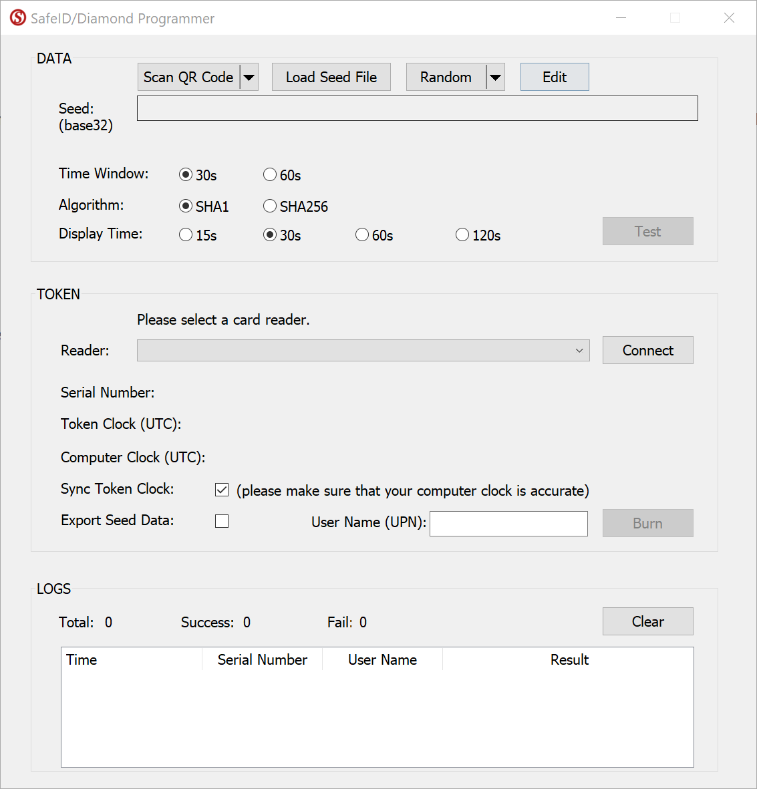The width and height of the screenshot is (757, 789).
Task: Click the Edit button
Action: click(554, 77)
